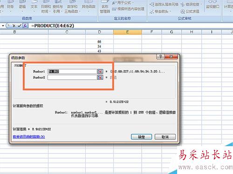Screen dimensions: 233x174
Task: Click the cell containing 34
Action: [99, 46]
